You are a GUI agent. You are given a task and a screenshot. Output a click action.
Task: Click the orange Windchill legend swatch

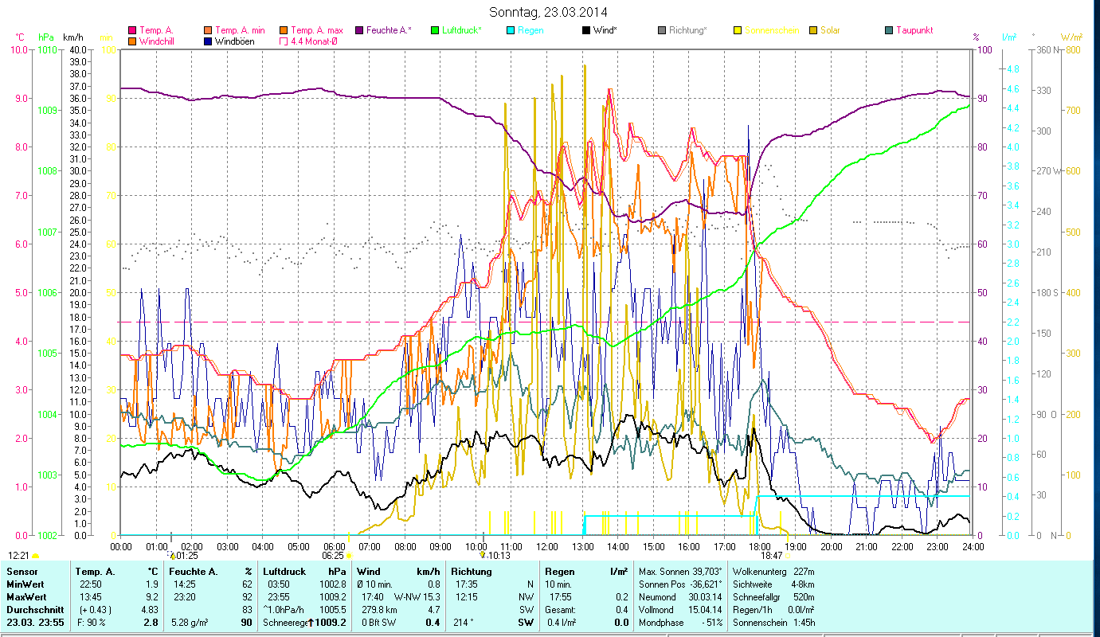click(x=132, y=41)
